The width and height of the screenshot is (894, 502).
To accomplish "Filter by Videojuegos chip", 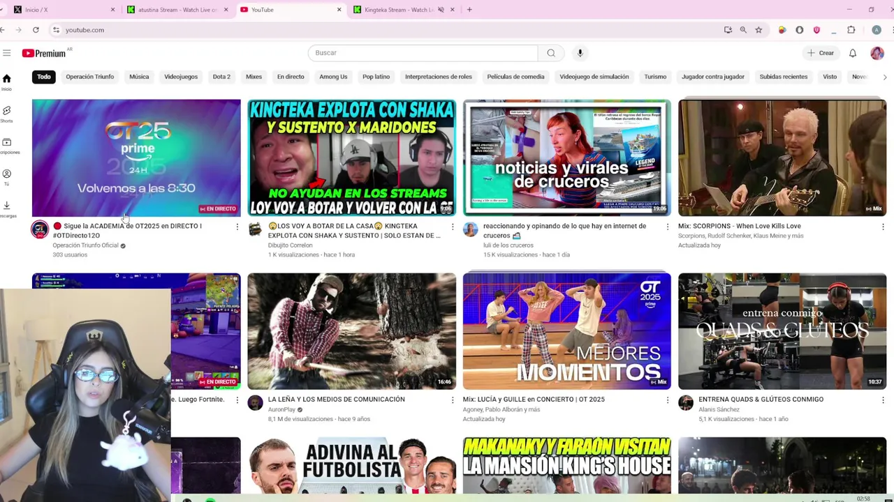I will click(181, 77).
